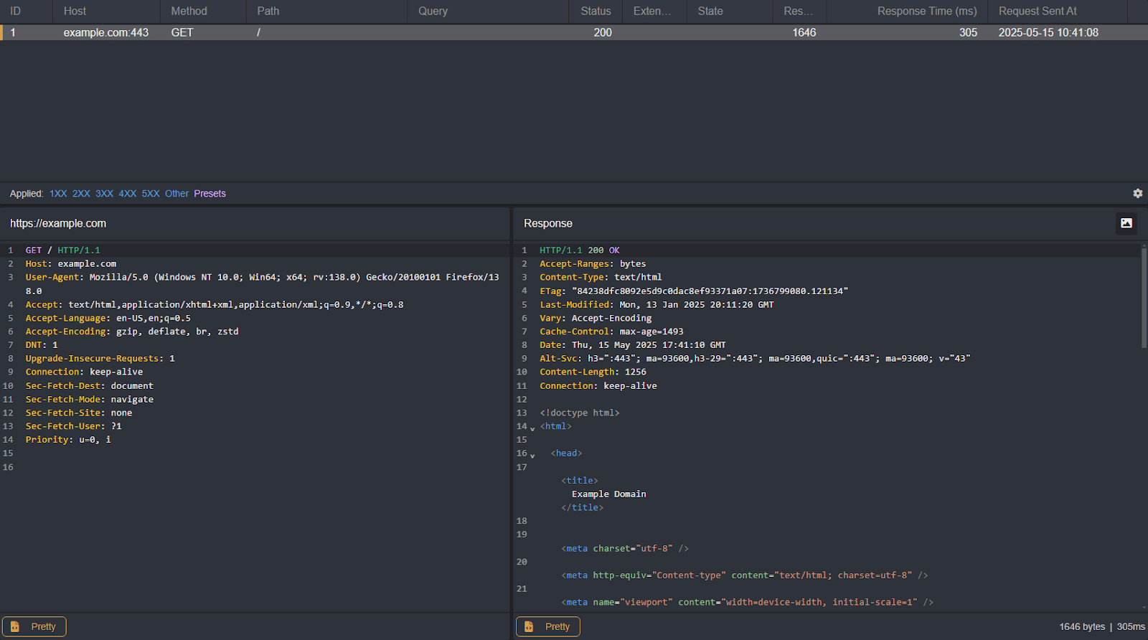Image resolution: width=1148 pixels, height=640 pixels.
Task: Click the Example Domain title text
Action: point(608,494)
